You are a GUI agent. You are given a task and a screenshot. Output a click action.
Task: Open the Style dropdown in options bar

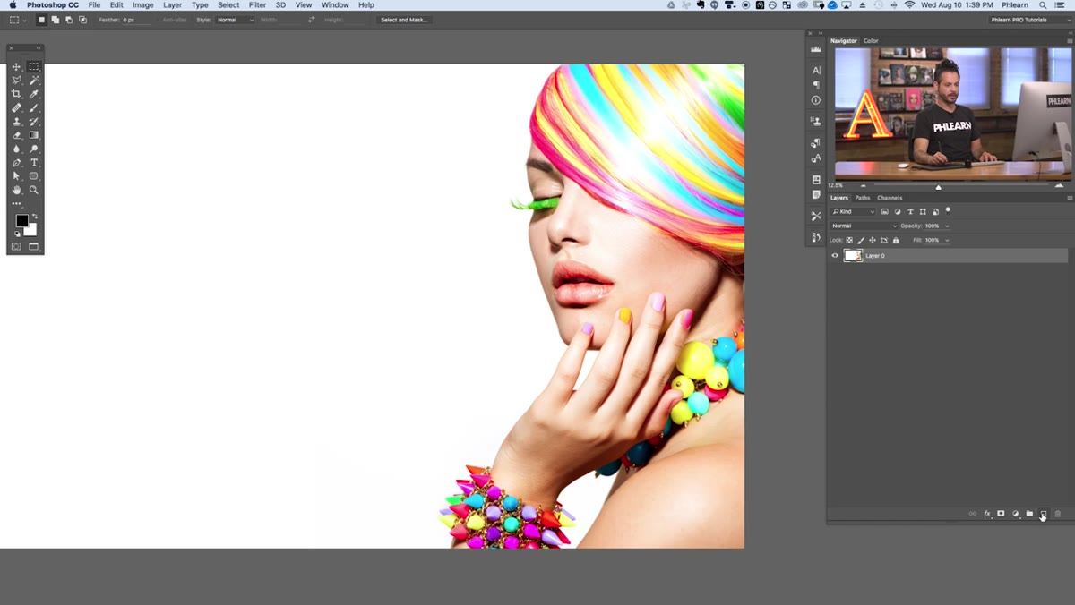pos(235,20)
